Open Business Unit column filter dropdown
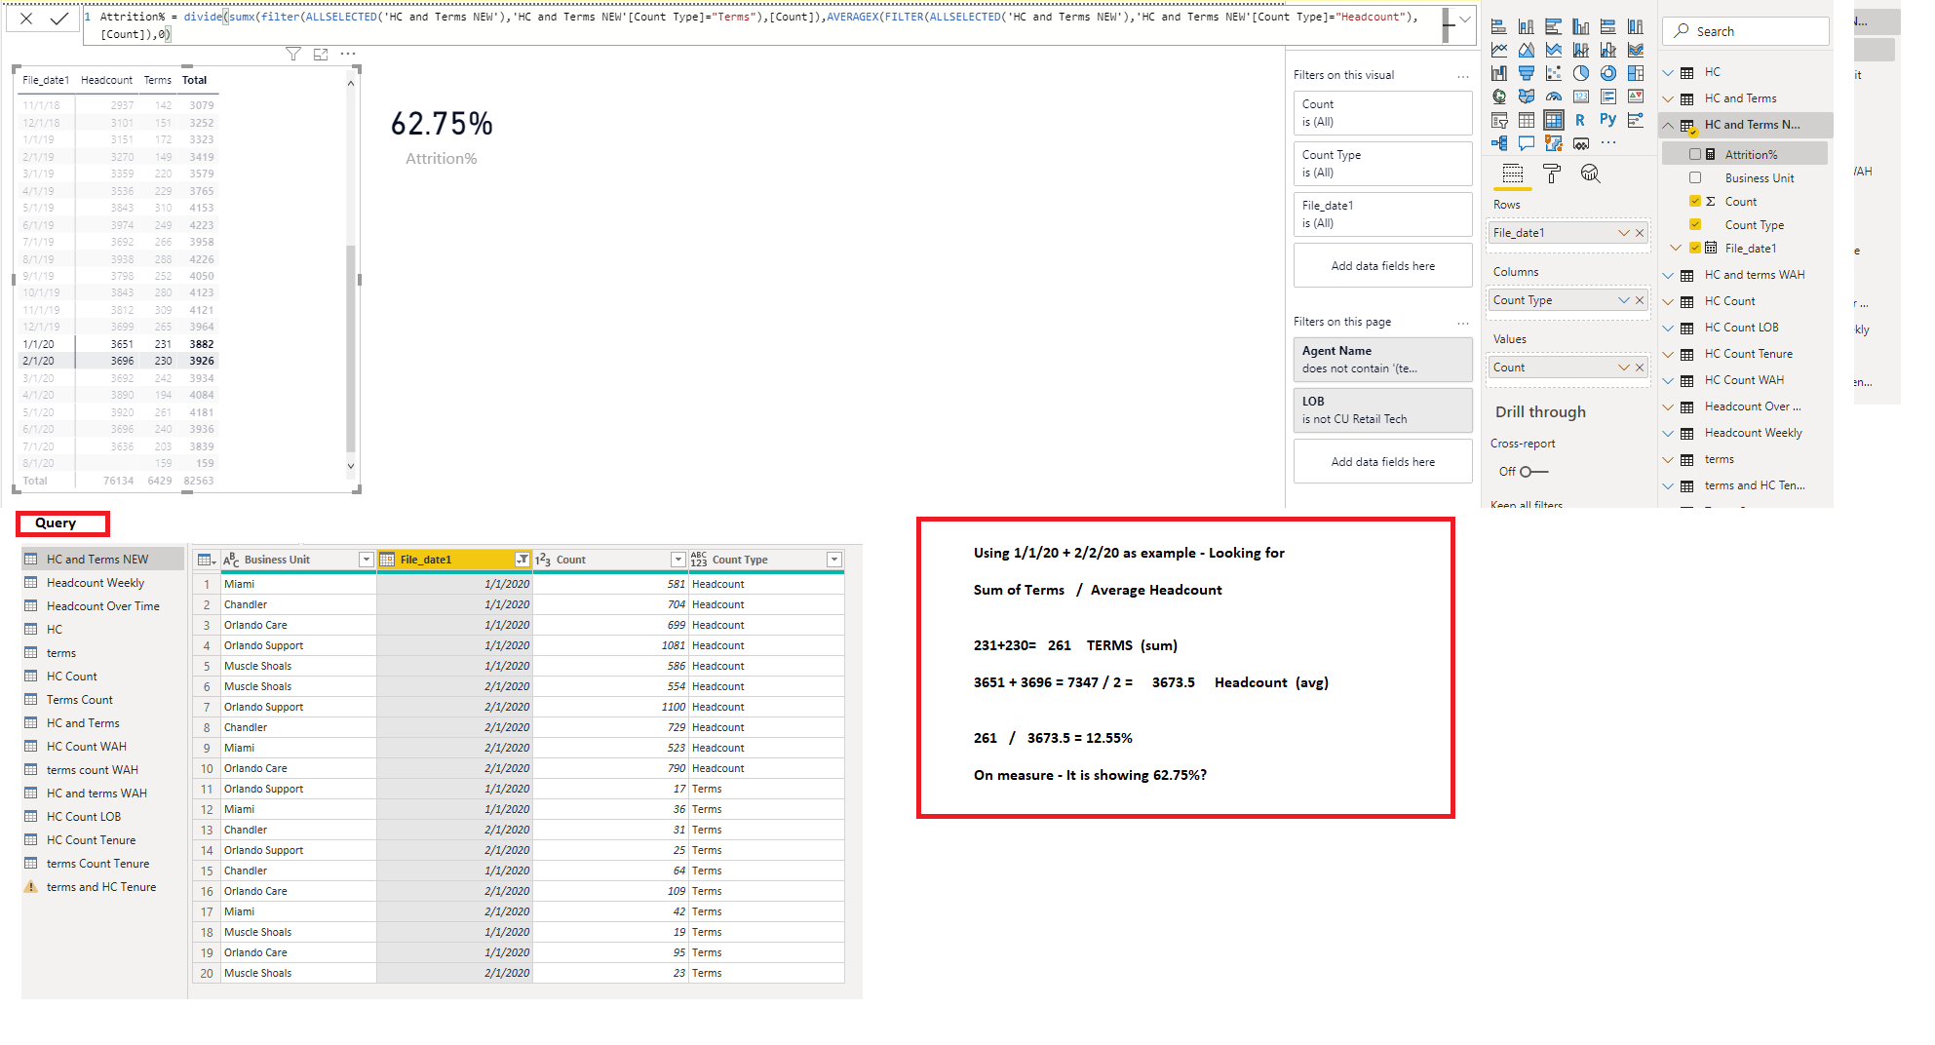Image resolution: width=1935 pixels, height=1045 pixels. pos(367,560)
